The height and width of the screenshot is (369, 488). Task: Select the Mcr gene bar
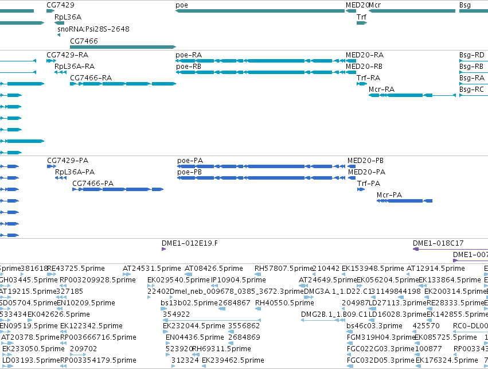(x=412, y=11)
